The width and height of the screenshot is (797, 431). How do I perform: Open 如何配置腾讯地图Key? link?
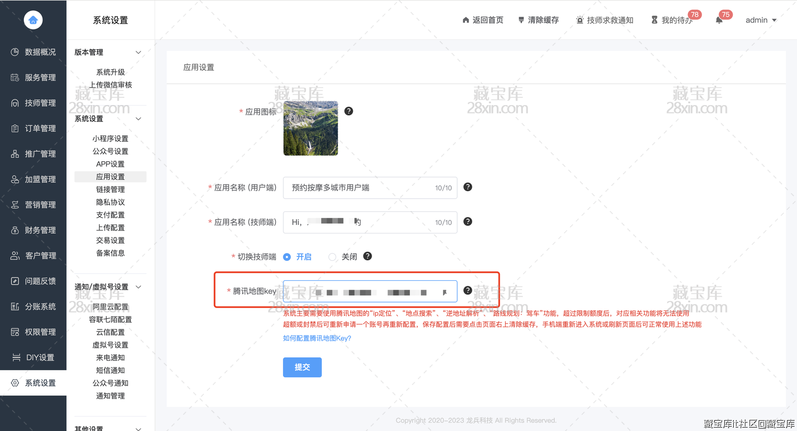(x=317, y=338)
